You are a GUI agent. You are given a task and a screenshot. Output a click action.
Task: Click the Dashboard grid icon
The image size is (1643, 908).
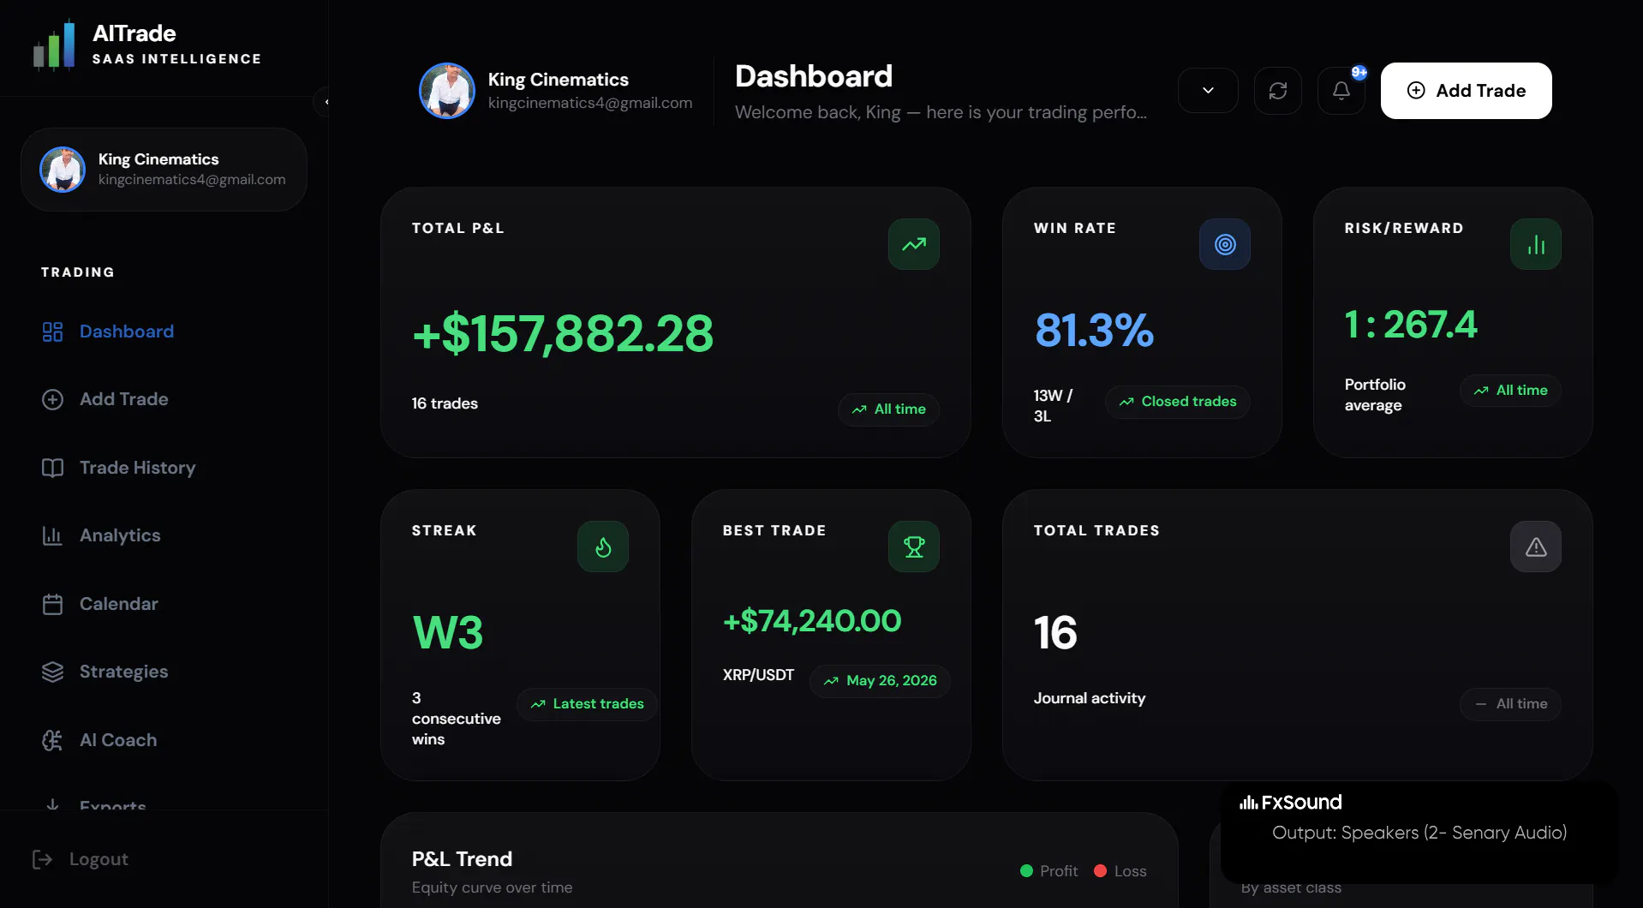pos(52,332)
